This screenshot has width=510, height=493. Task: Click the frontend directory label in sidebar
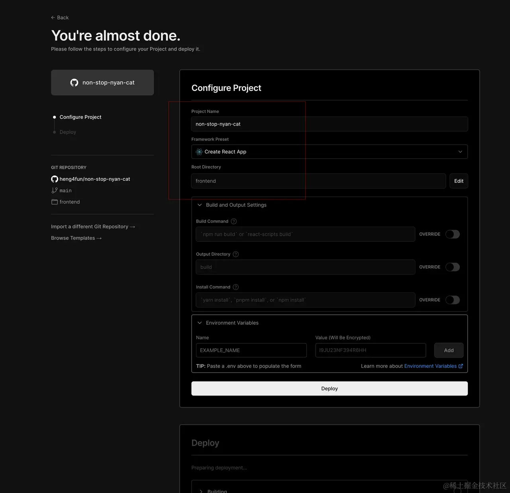(x=70, y=202)
